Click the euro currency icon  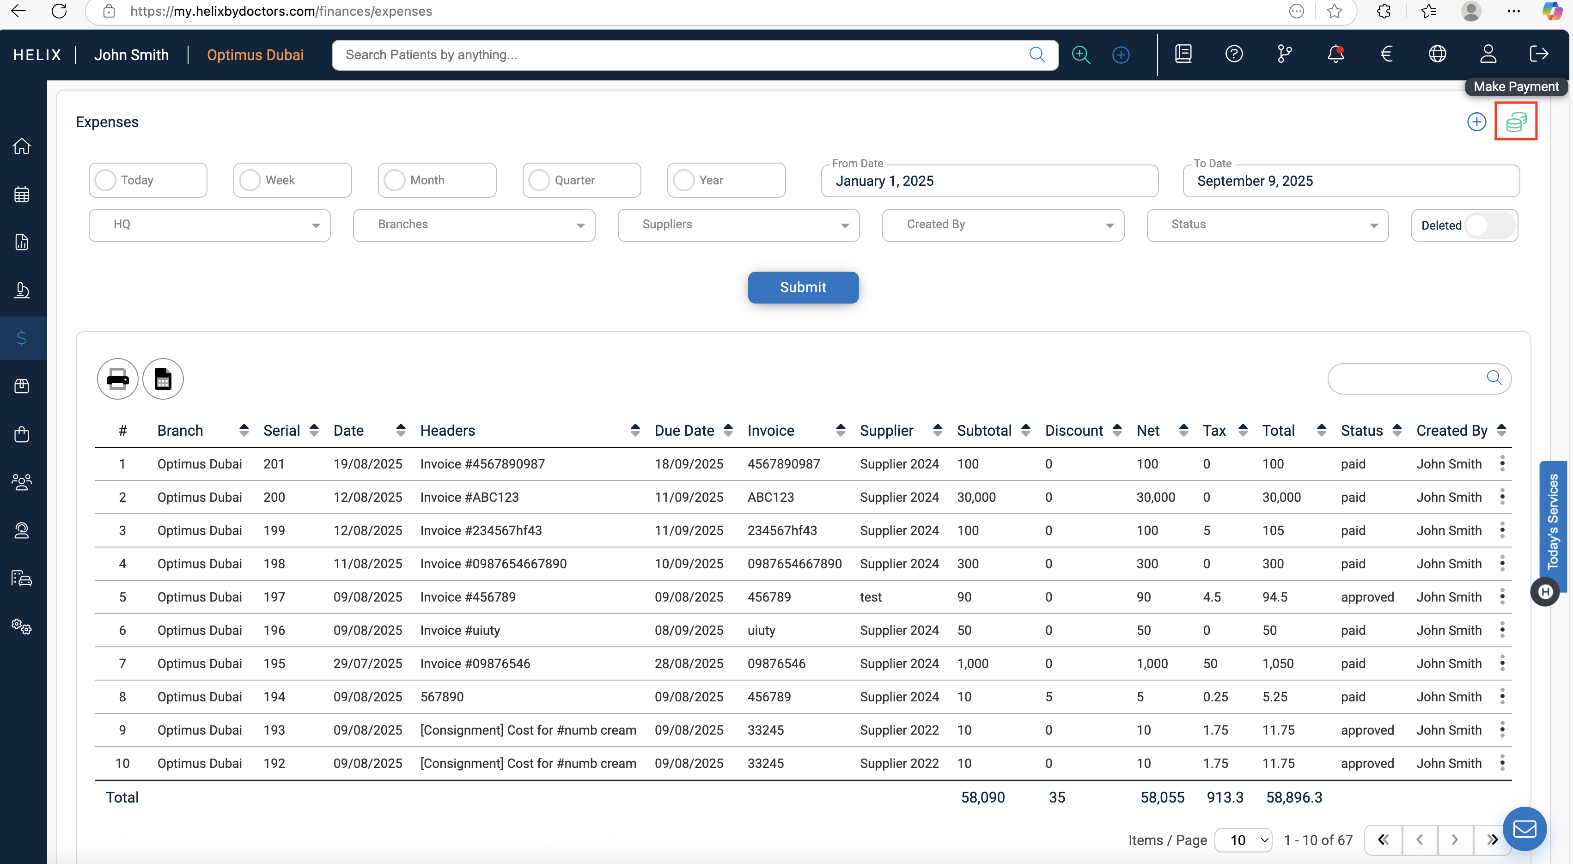pyautogui.click(x=1386, y=55)
